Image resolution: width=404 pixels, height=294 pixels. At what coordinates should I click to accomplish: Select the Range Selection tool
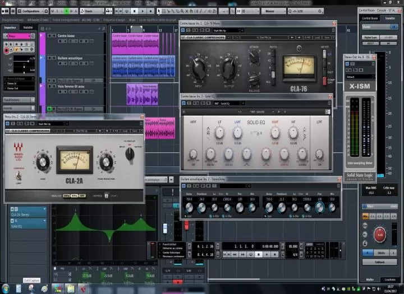[164, 11]
